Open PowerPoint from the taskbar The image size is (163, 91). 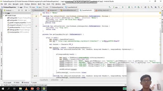(x=32, y=88)
